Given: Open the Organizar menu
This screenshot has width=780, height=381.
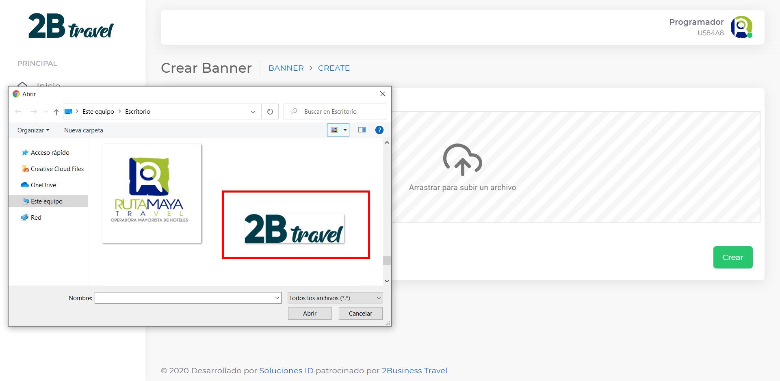Looking at the screenshot, I should coord(33,130).
